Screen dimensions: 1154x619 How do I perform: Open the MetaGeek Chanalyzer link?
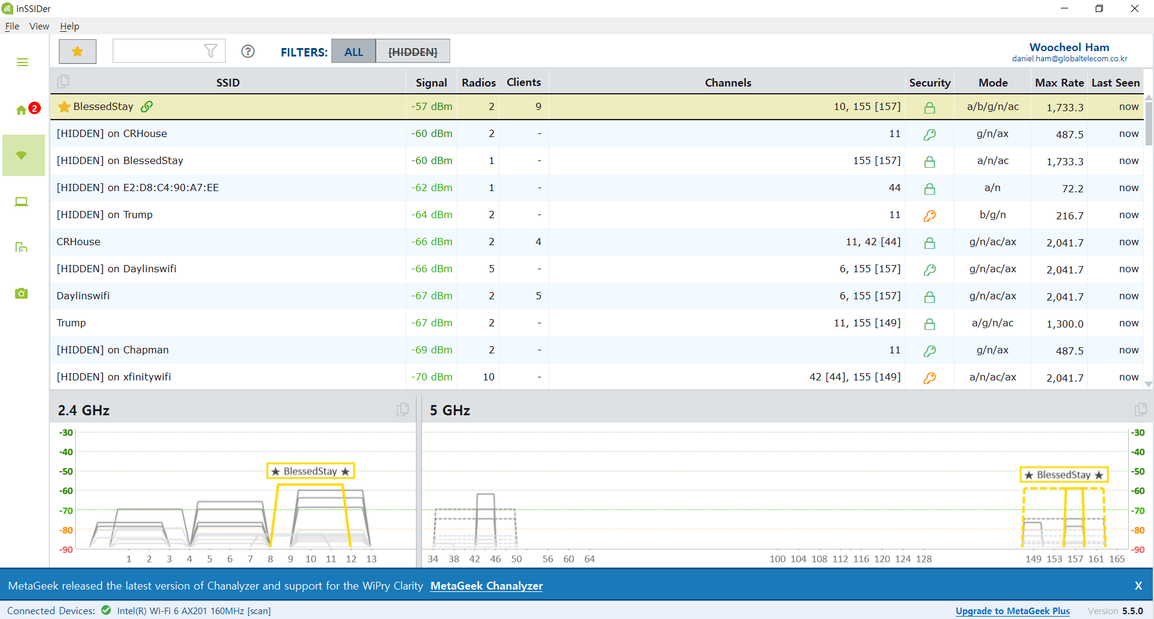pyautogui.click(x=486, y=586)
